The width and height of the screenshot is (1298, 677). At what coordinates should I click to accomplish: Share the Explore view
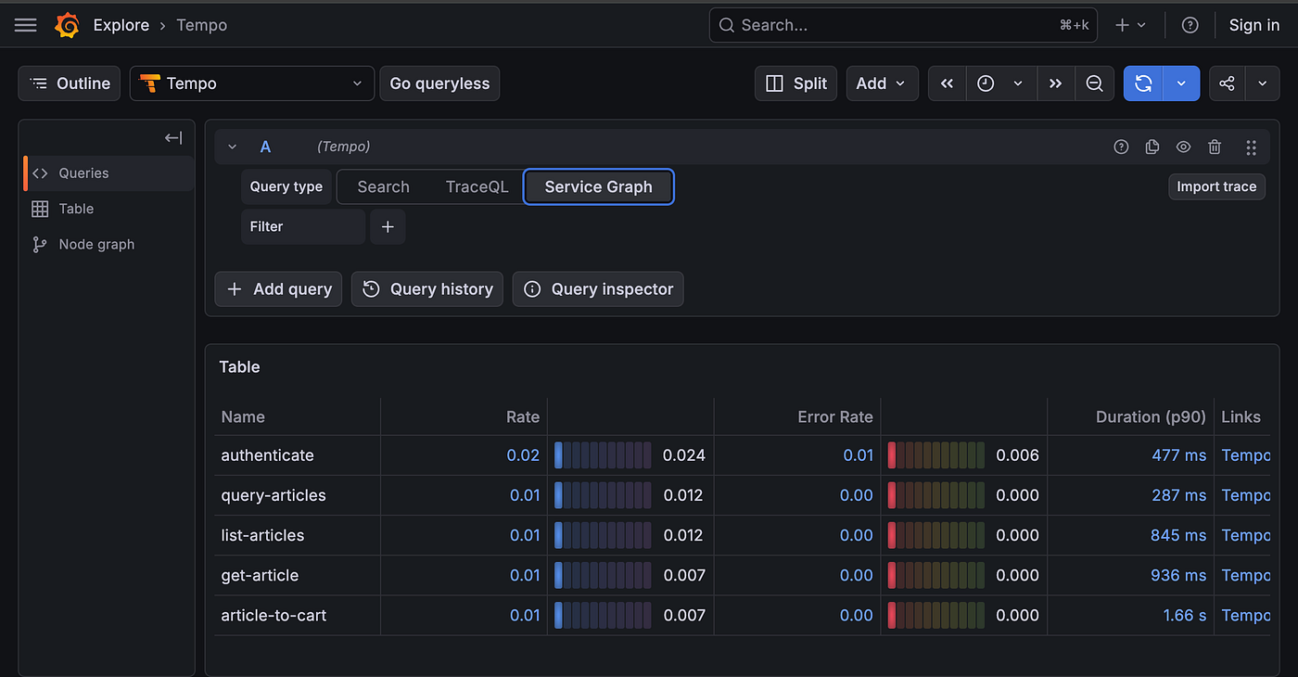(x=1227, y=83)
